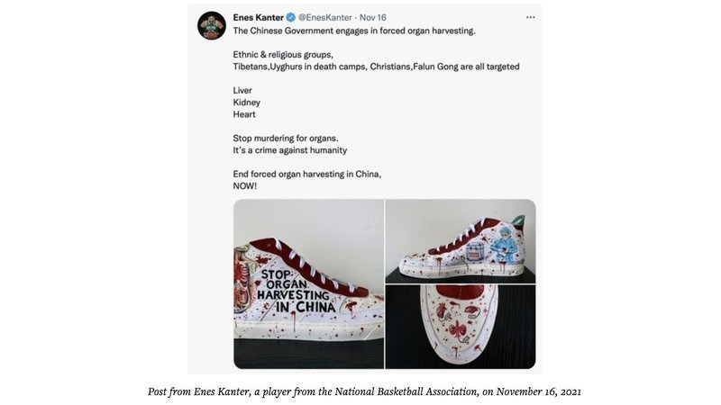
Task: Click the 'NOW!' text in the tweet
Action: click(245, 185)
